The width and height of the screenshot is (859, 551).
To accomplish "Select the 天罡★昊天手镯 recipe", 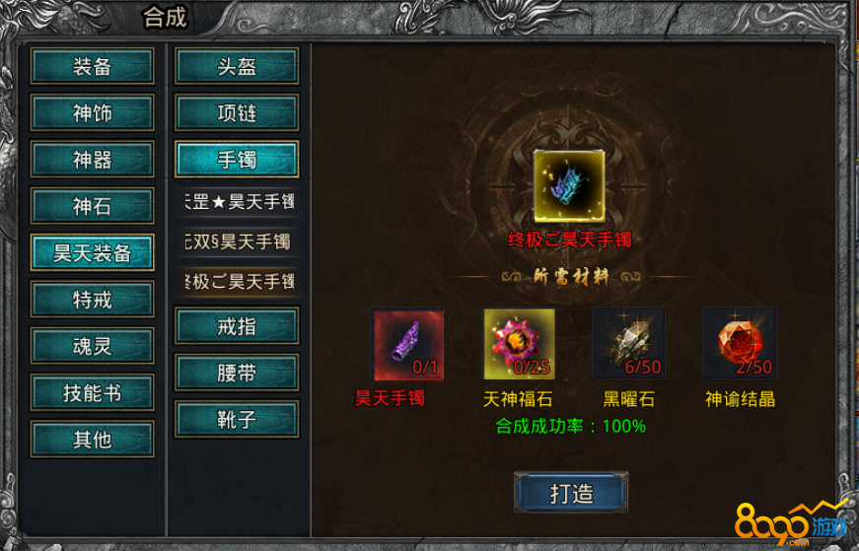I will pyautogui.click(x=239, y=201).
